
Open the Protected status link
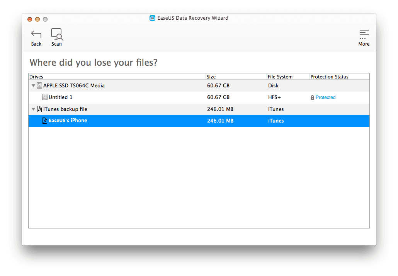click(x=325, y=97)
